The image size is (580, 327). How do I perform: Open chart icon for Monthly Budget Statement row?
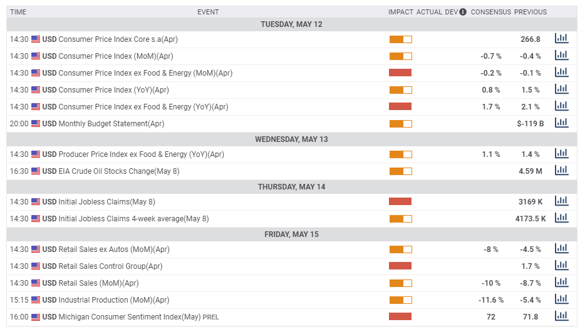(561, 123)
